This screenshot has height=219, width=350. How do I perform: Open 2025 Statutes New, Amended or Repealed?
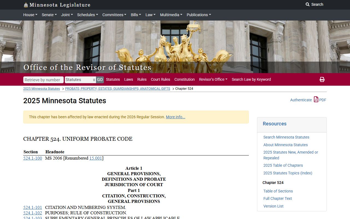tap(291, 155)
